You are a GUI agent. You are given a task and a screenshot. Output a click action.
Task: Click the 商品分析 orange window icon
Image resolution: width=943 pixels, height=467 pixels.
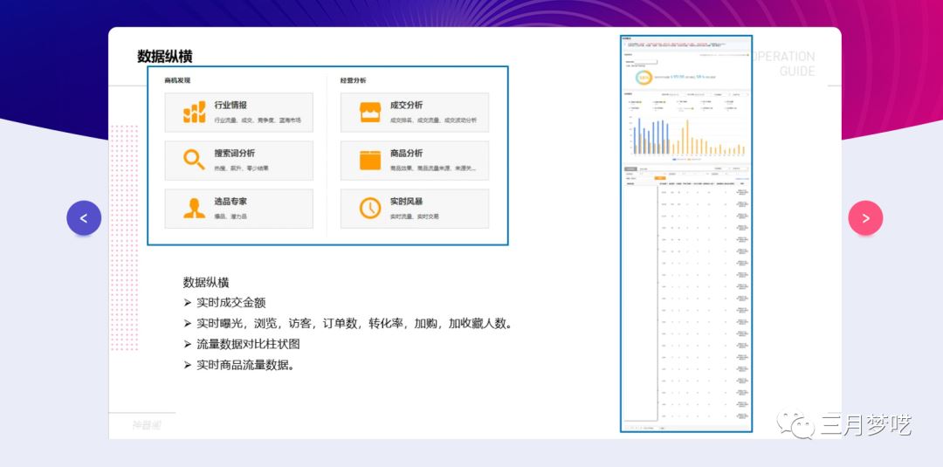click(x=370, y=160)
